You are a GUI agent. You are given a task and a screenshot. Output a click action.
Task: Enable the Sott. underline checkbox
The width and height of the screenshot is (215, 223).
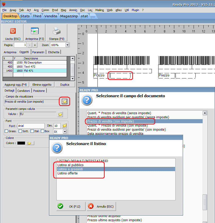tap(20, 131)
